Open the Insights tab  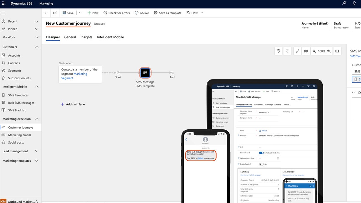(x=86, y=37)
